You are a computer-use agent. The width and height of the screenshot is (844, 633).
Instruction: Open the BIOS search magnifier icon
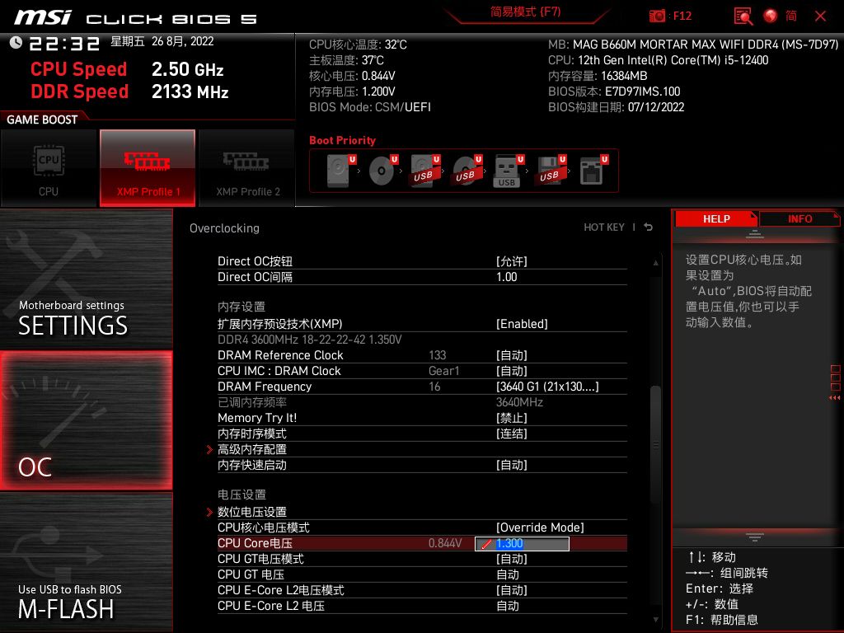(743, 16)
